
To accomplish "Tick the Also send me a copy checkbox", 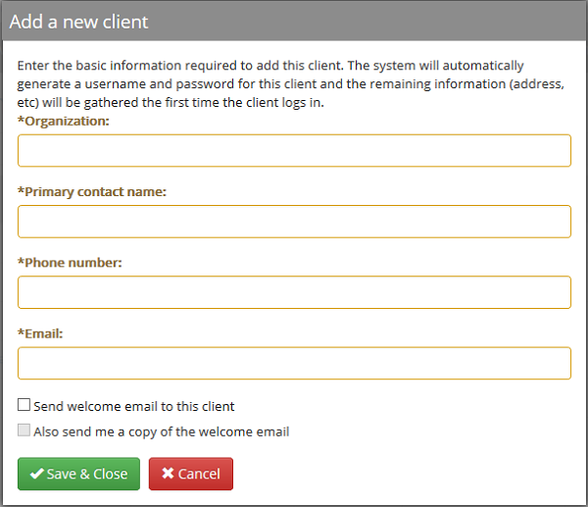I will click(24, 431).
